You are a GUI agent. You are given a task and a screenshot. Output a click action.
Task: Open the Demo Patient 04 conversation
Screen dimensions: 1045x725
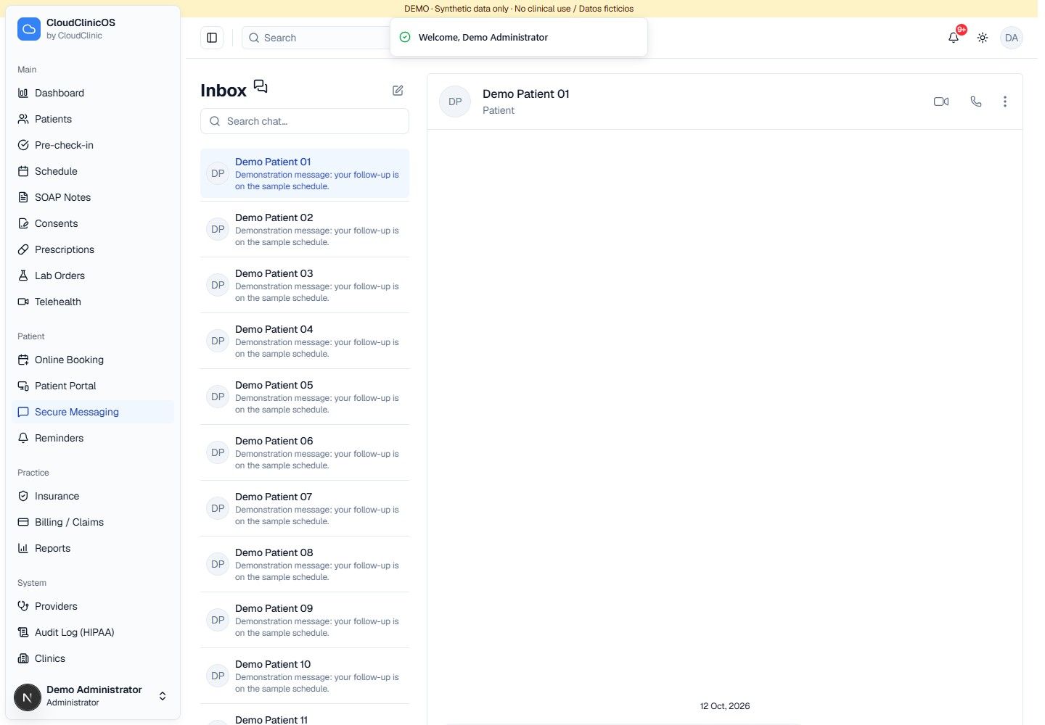[305, 341]
